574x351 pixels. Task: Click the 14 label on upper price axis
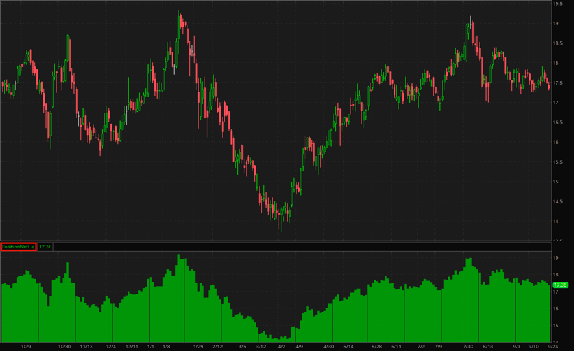pyautogui.click(x=556, y=221)
